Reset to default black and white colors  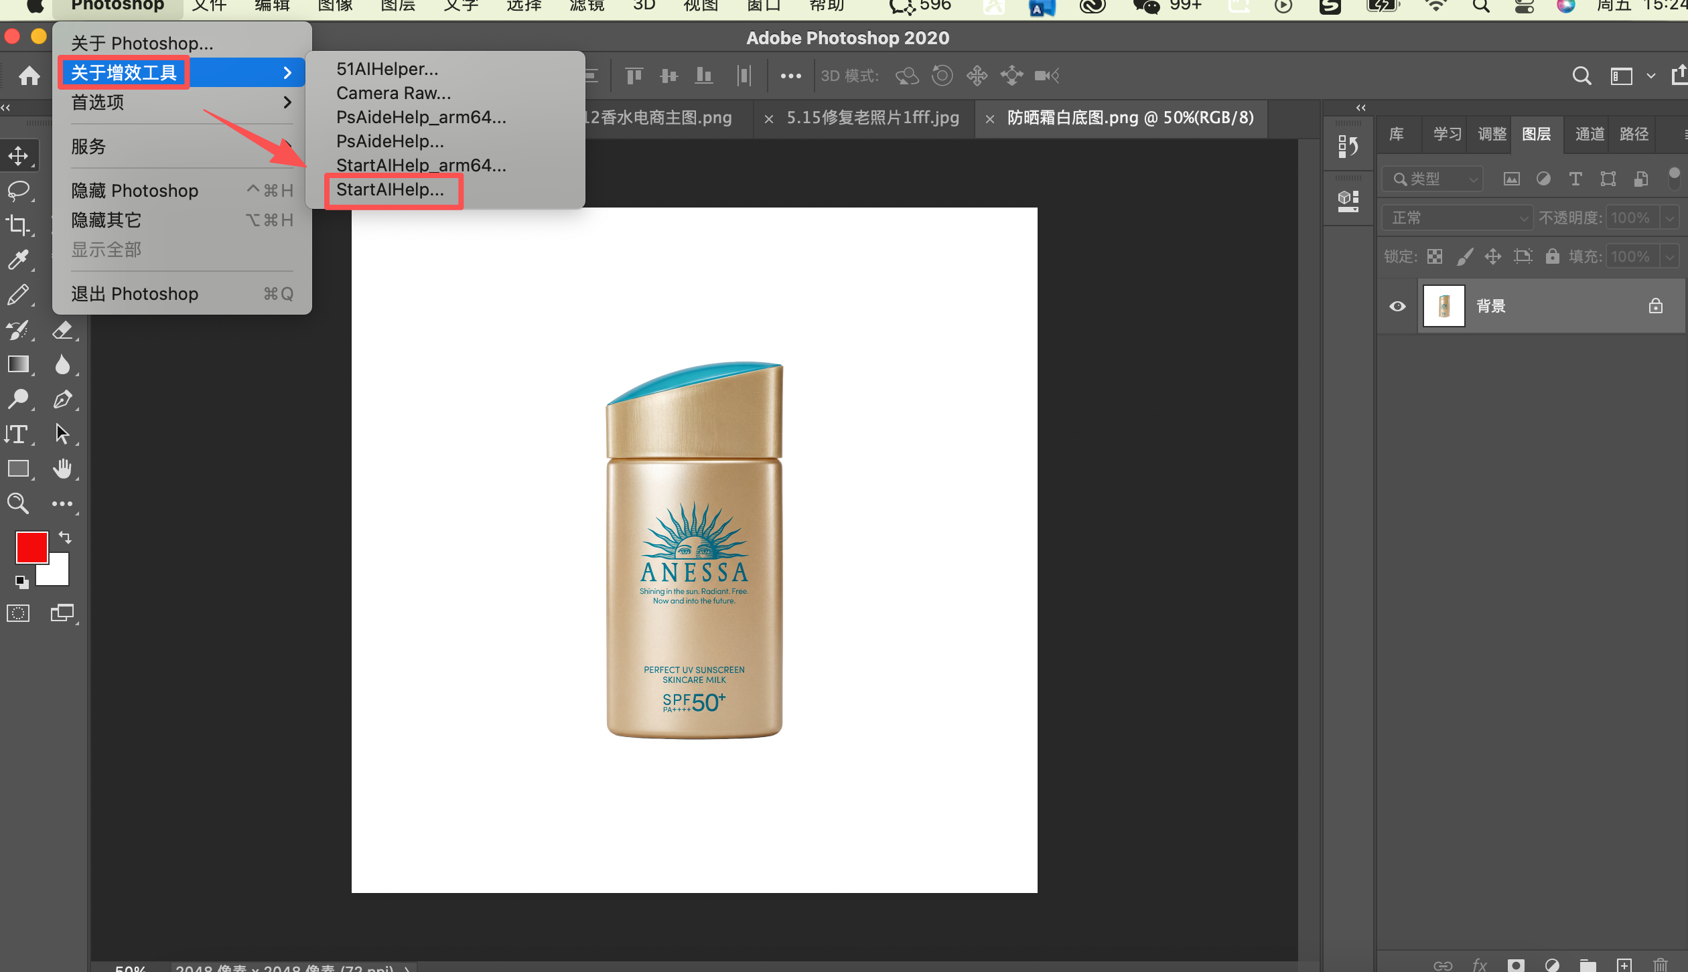click(x=22, y=582)
